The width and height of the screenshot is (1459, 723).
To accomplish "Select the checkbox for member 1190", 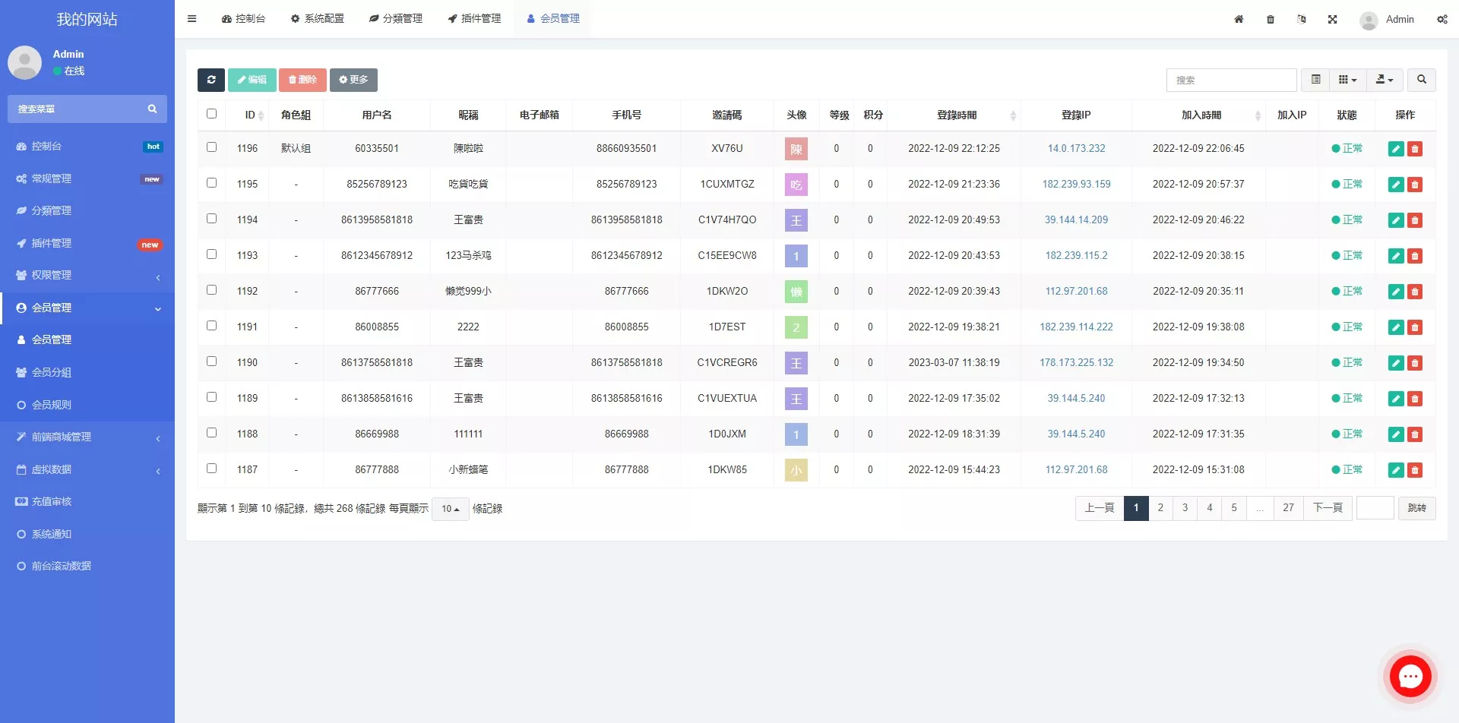I will (212, 361).
